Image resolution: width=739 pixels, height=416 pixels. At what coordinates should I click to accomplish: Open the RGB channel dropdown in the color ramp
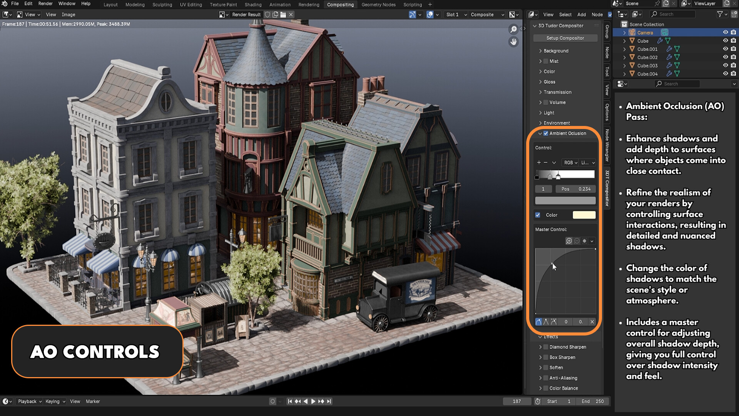coord(570,163)
